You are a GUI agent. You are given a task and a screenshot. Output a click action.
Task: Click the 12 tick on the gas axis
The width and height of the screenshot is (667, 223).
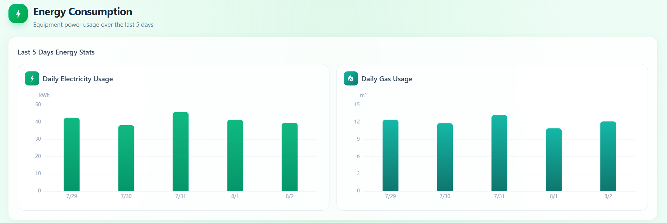pos(357,122)
